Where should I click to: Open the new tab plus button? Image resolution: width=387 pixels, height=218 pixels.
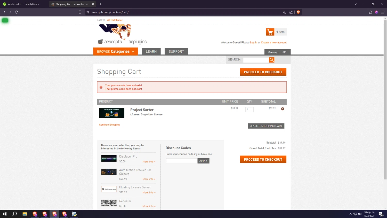click(x=100, y=4)
